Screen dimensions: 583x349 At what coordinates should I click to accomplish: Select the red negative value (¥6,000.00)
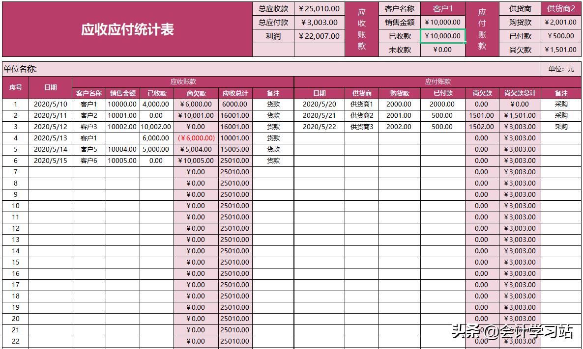195,138
